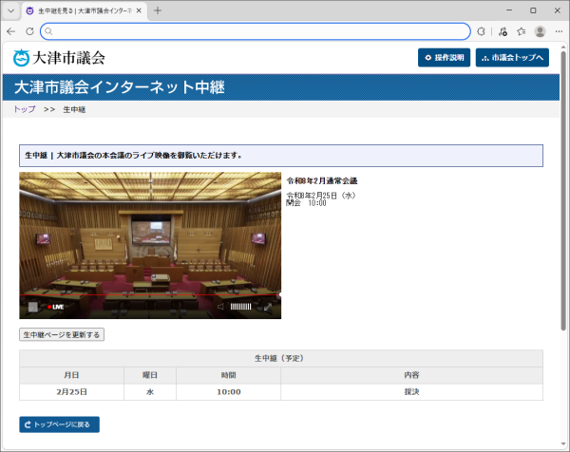Reload the page with refresh icon
The image size is (570, 452).
[x=29, y=31]
